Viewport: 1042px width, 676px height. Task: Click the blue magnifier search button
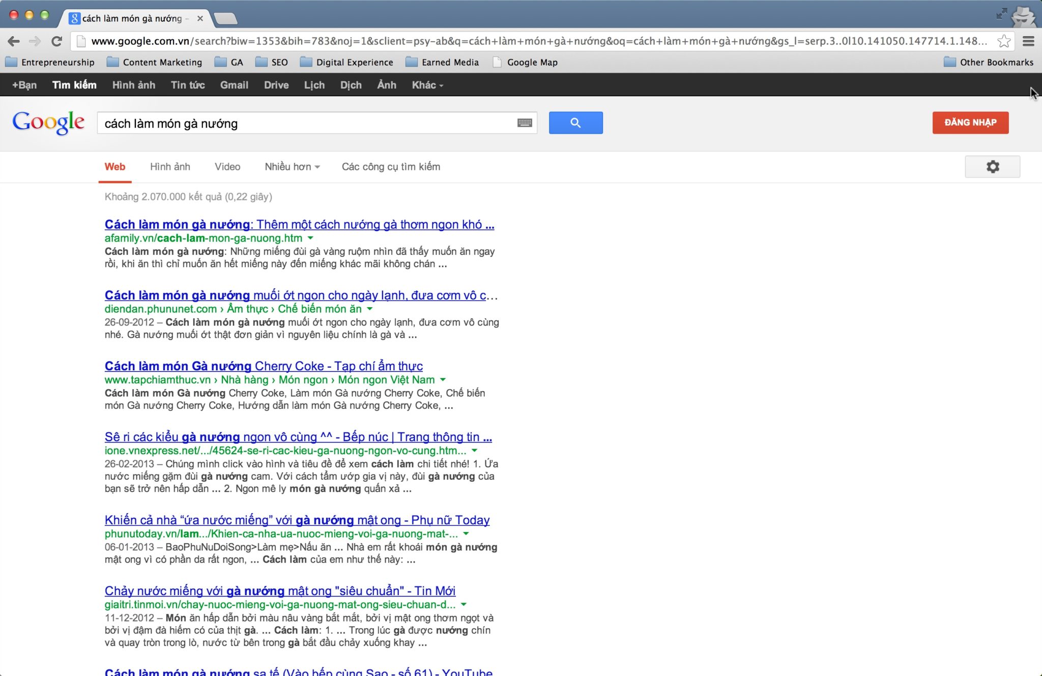575,123
